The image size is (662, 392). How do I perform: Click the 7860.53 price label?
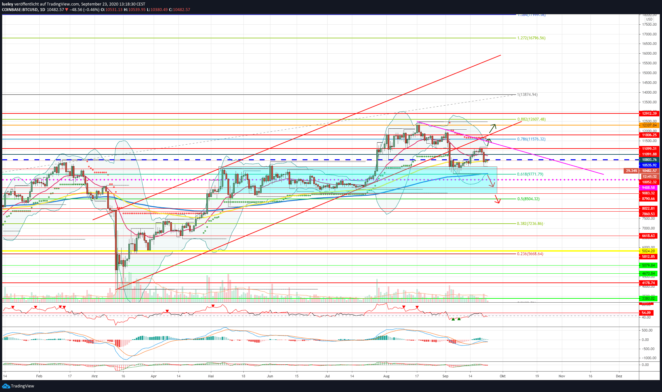coord(649,214)
